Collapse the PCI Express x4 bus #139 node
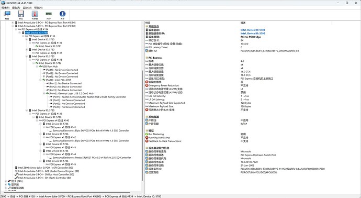Image resolution: width=361 pixels, height=198 pixels. [30, 114]
